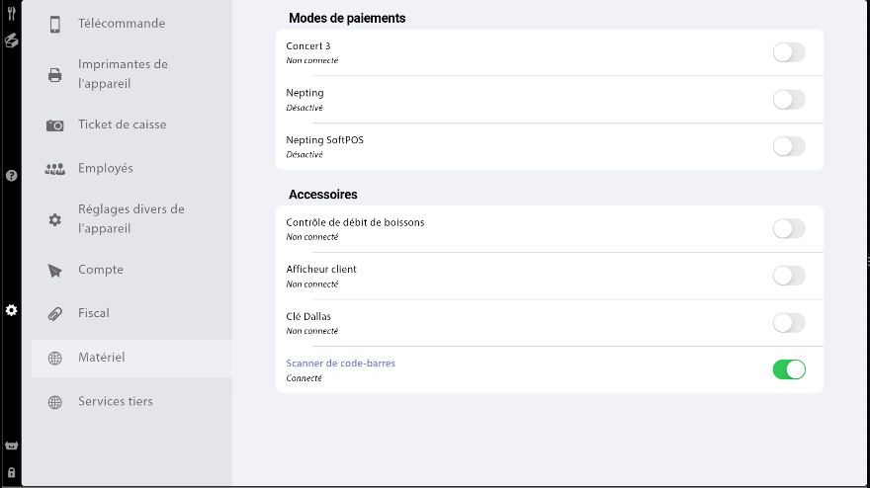The width and height of the screenshot is (870, 488).
Task: Toggle Contrôle de débit de boissons on
Action: click(789, 229)
